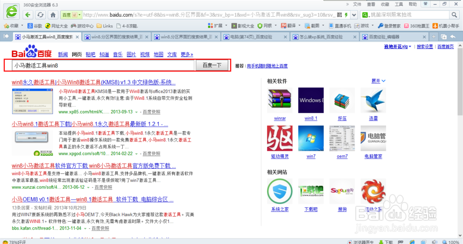Screen dimensions: 463x244
Task: Click the 迅雷 bird software icon
Action: [x=373, y=100]
